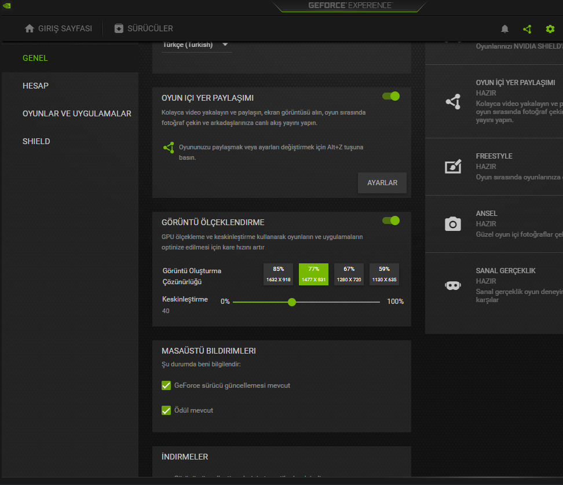Click the GeForce Experience title logo
563x485 pixels.
(x=350, y=5)
